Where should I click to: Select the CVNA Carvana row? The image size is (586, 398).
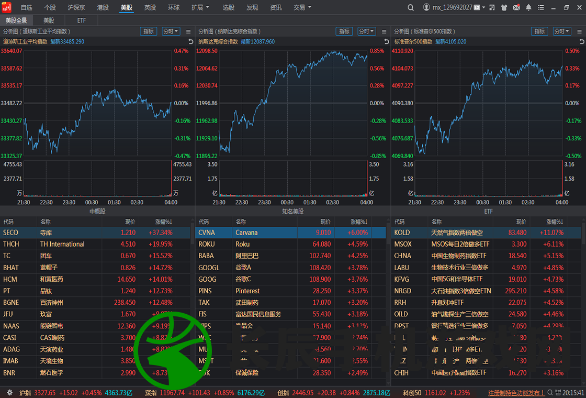pos(291,233)
